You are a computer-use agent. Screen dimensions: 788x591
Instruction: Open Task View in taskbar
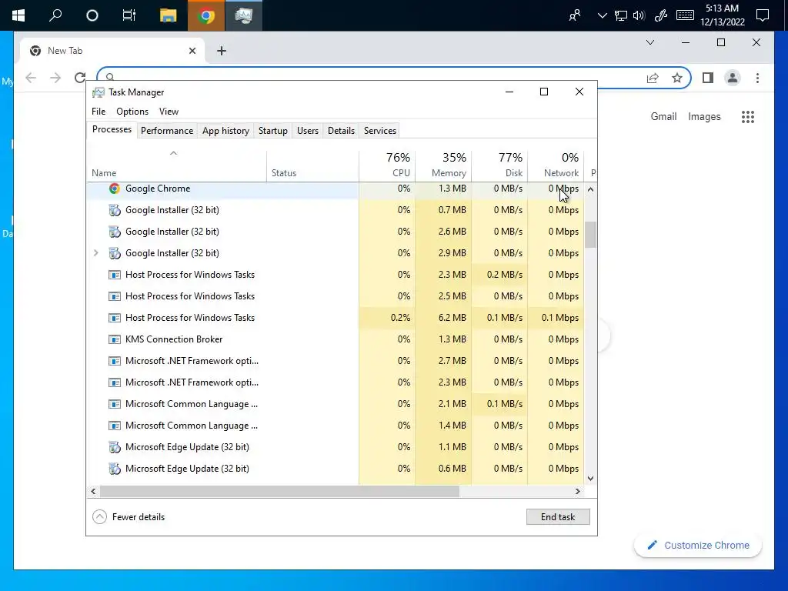coord(129,15)
